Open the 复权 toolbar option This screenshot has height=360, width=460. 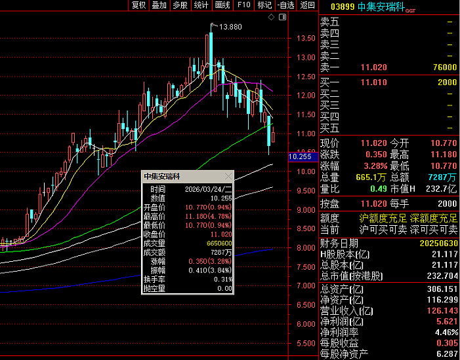138,5
